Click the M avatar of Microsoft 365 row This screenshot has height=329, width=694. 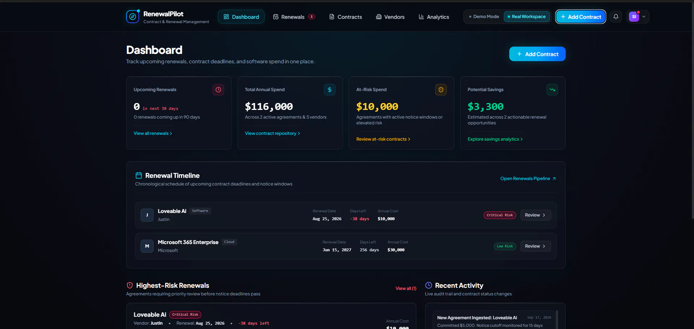(147, 246)
